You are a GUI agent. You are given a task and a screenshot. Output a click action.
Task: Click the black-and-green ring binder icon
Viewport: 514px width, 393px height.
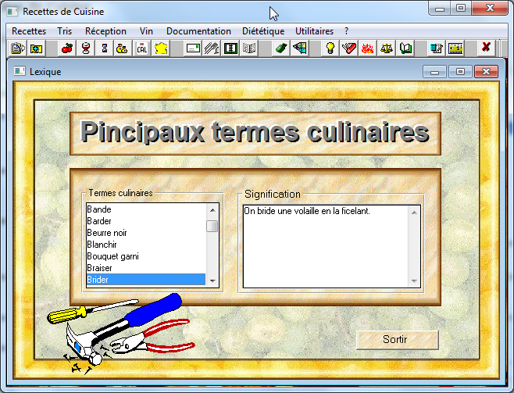tap(230, 48)
